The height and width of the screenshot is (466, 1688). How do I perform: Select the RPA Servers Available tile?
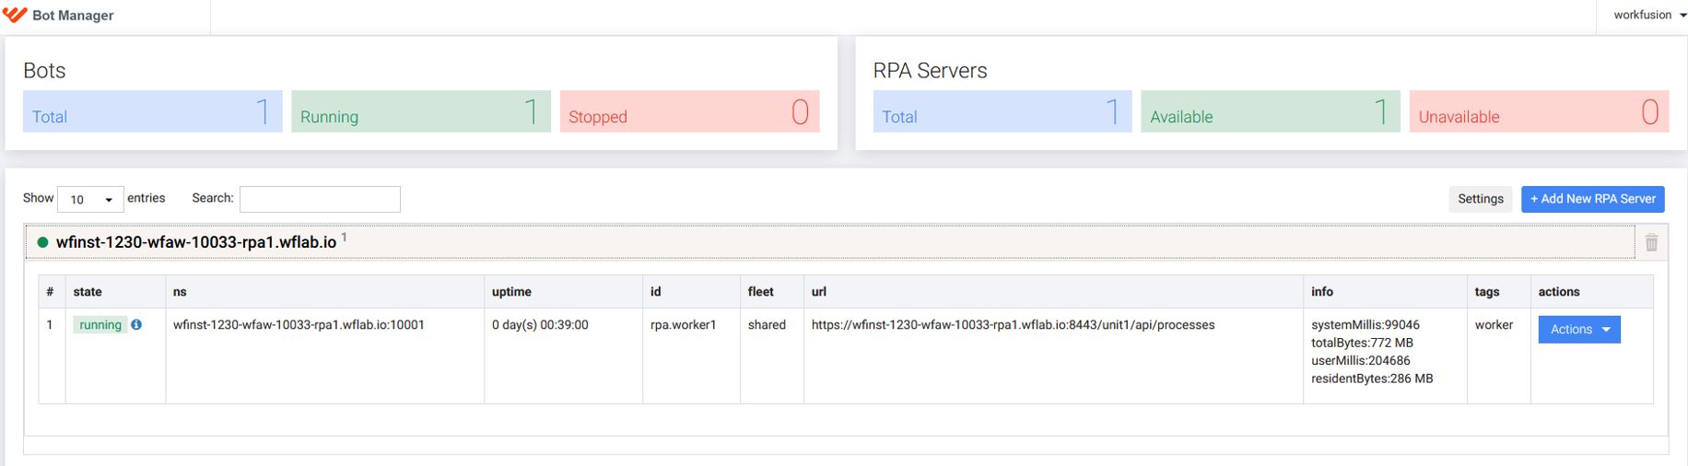[1271, 111]
